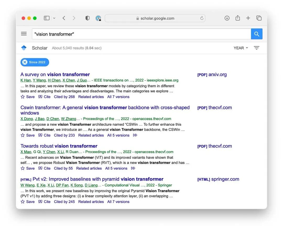283x230 pixels.
Task: Save the survey paper with star icon
Action: [x=28, y=97]
